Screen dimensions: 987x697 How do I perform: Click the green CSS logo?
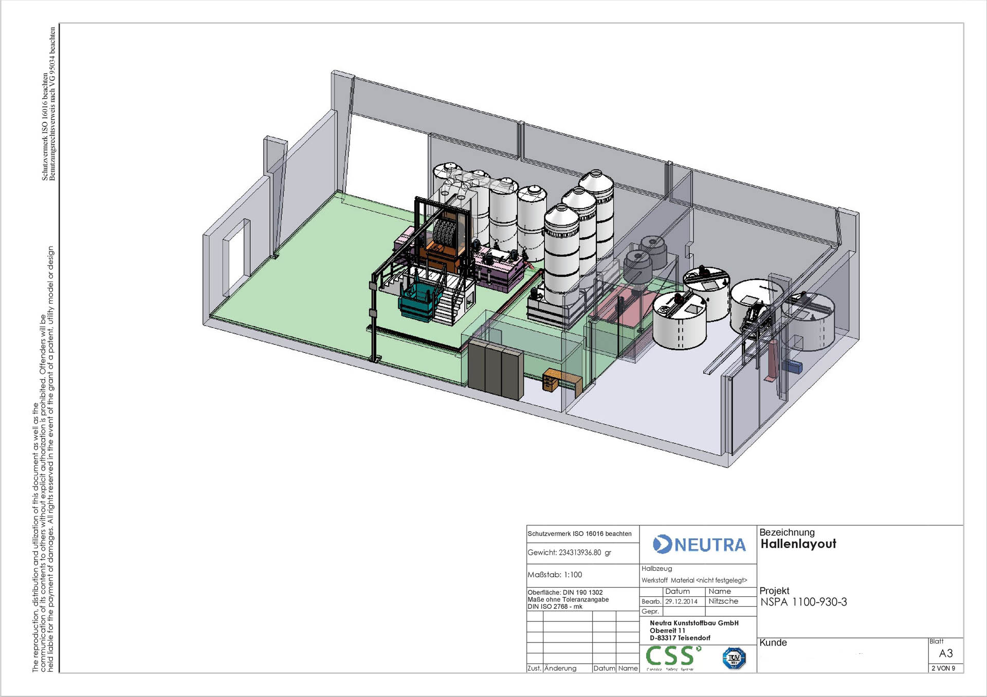point(673,658)
